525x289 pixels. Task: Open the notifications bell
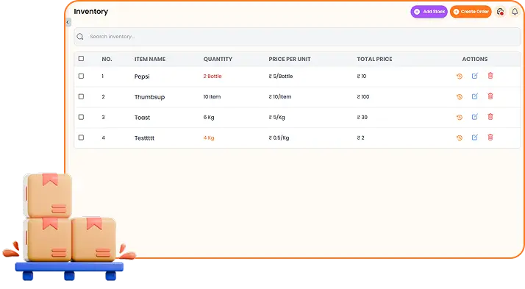tap(515, 12)
